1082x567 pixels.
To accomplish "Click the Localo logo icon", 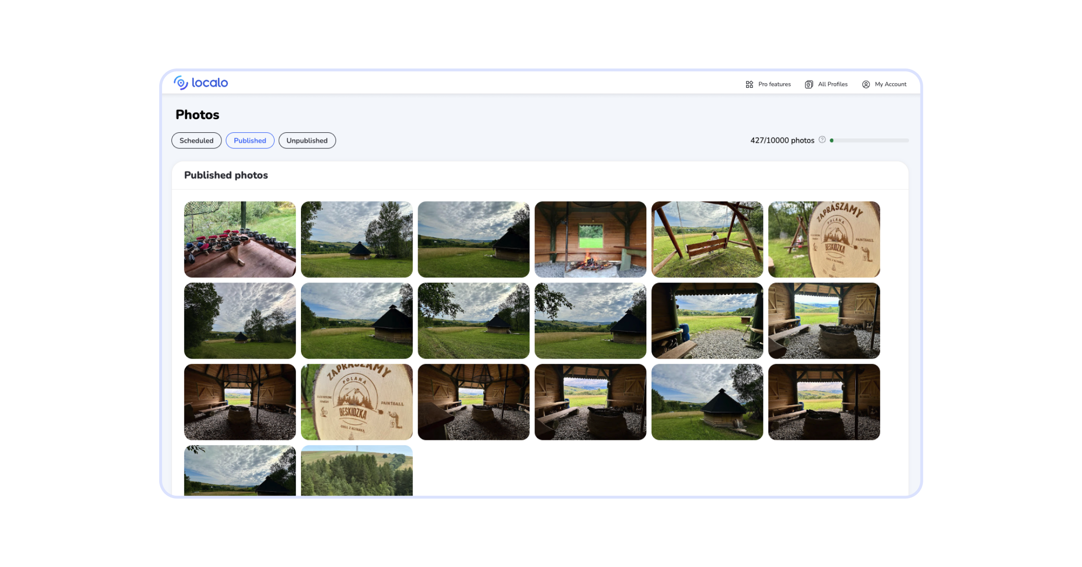I will pos(180,83).
